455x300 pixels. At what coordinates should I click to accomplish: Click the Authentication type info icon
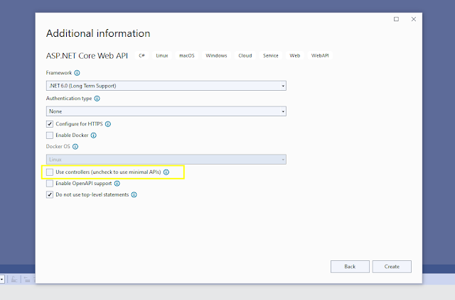[97, 99]
